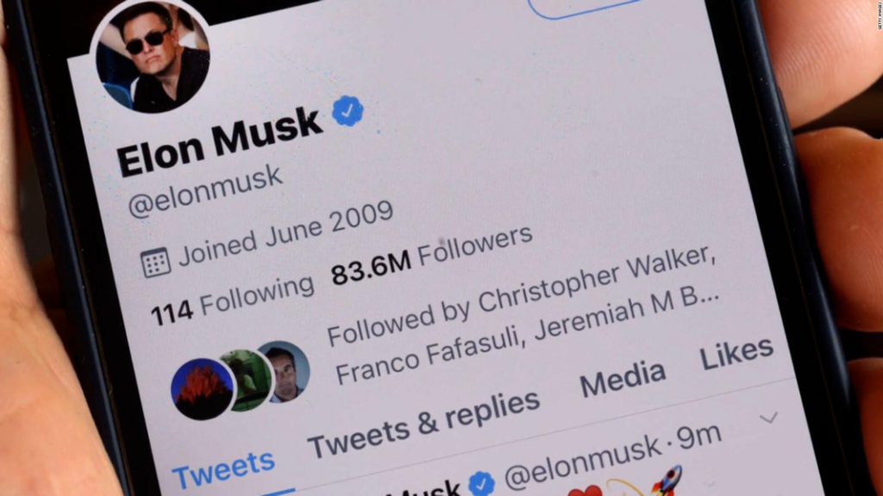Click the 9m tweet timestamp

[698, 437]
